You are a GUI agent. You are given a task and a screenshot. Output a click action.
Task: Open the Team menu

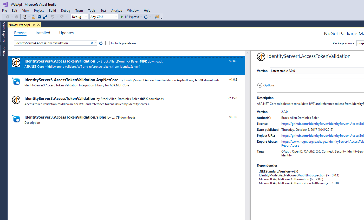click(79, 11)
